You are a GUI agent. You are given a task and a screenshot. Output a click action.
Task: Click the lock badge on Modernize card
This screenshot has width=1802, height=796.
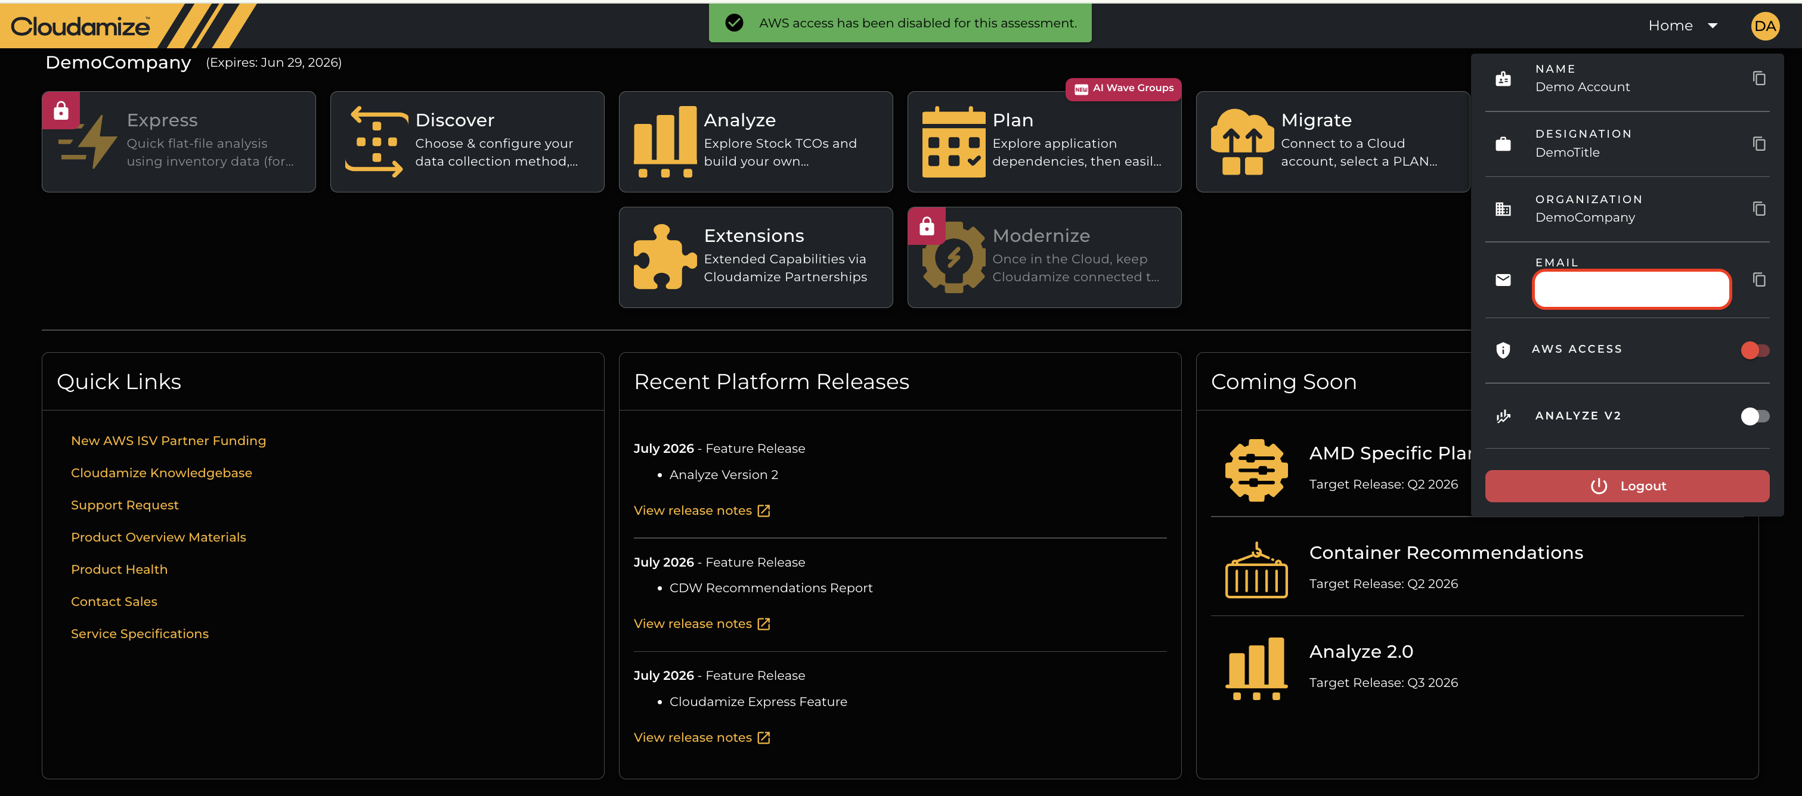coord(926,226)
